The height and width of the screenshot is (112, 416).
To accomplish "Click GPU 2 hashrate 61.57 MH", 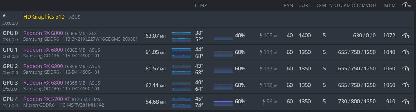I will (x=156, y=69).
